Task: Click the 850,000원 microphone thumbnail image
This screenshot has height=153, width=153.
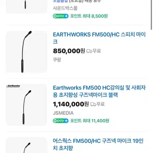Action: (x=26, y=52)
